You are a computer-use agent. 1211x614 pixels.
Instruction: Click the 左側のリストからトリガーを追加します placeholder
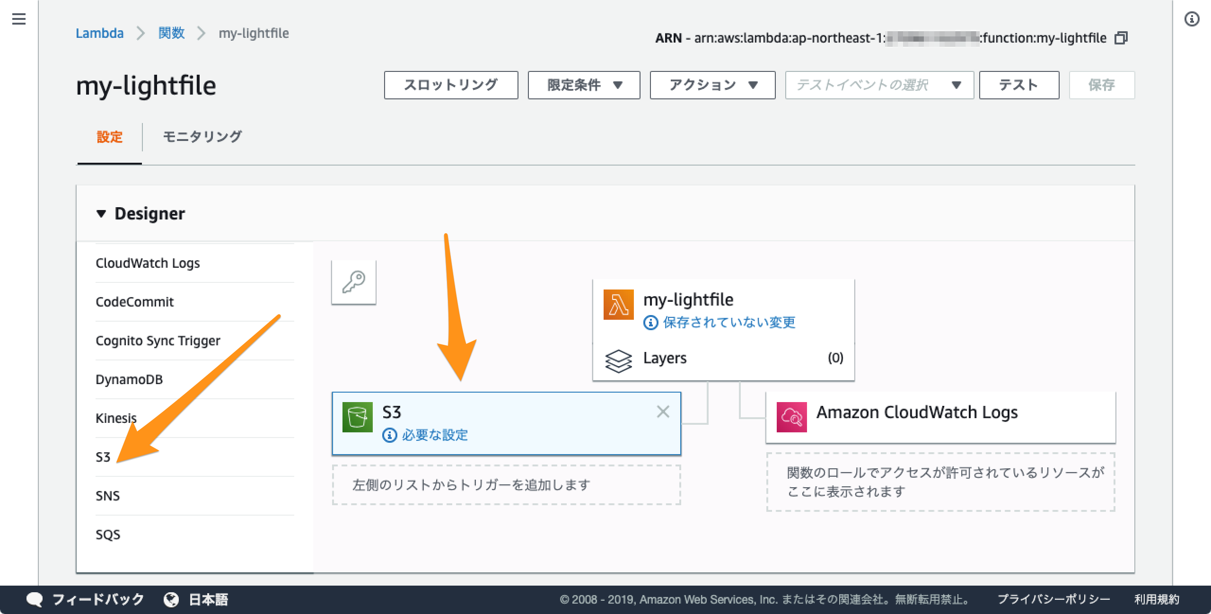506,485
